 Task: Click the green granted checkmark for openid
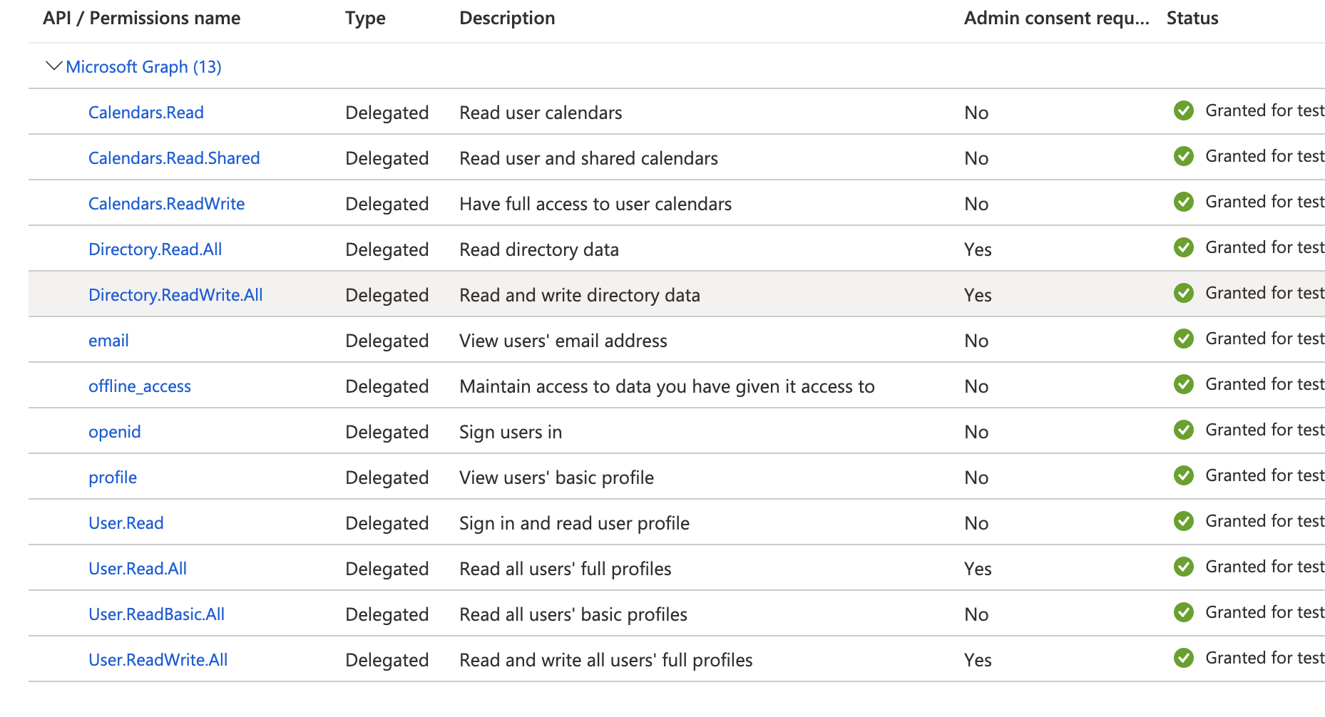pos(1184,430)
